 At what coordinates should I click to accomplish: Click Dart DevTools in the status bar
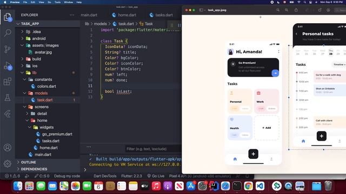tap(105, 176)
